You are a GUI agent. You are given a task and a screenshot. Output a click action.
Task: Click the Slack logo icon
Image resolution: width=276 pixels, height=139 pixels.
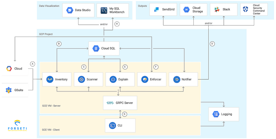(x=217, y=9)
